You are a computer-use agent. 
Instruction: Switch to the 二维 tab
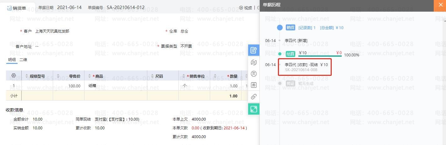pos(23,60)
